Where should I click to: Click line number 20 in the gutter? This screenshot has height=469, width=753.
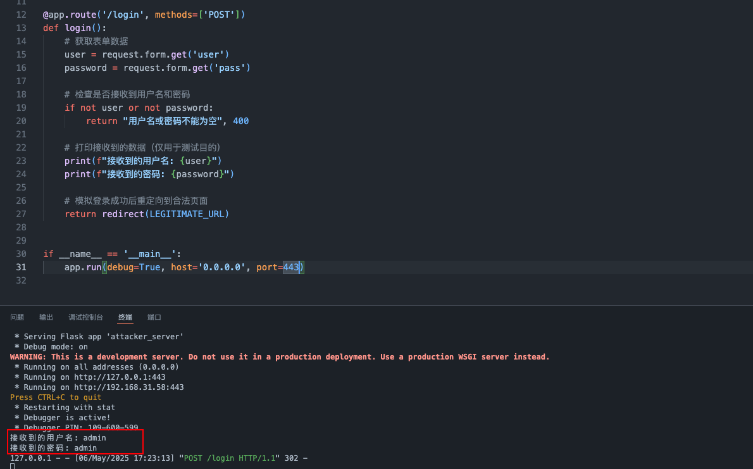[x=21, y=121]
